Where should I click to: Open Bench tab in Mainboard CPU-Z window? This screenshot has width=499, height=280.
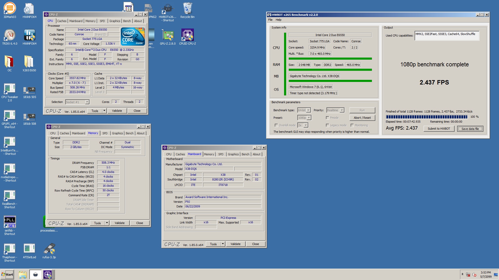245,154
